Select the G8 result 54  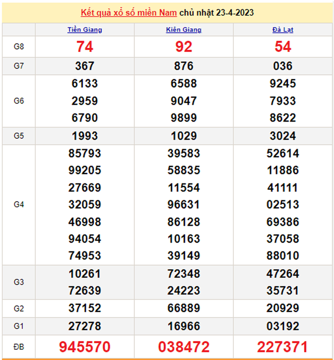tap(283, 46)
